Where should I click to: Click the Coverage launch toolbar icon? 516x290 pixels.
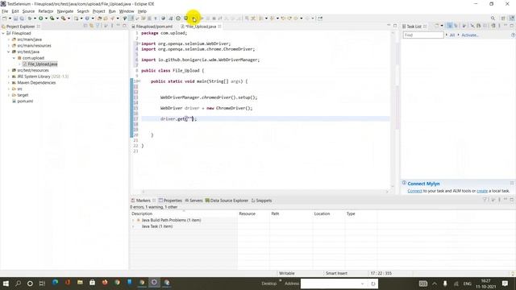click(52, 19)
